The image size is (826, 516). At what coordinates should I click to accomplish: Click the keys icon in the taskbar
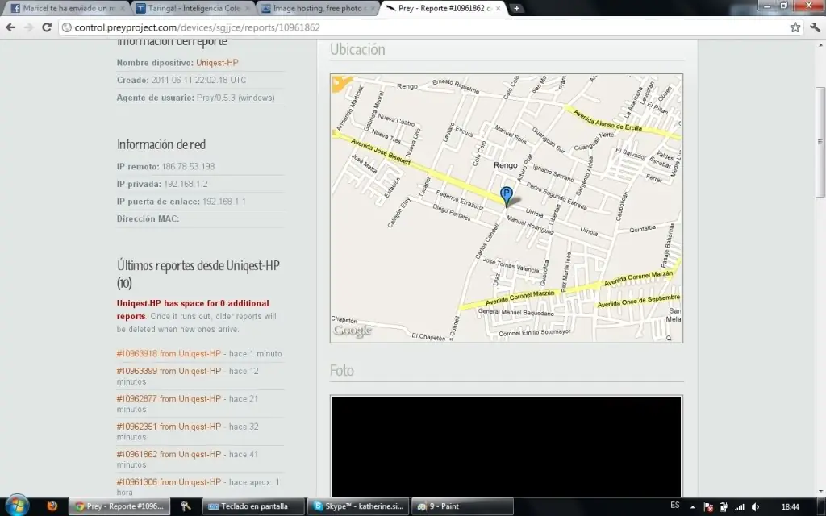click(186, 506)
